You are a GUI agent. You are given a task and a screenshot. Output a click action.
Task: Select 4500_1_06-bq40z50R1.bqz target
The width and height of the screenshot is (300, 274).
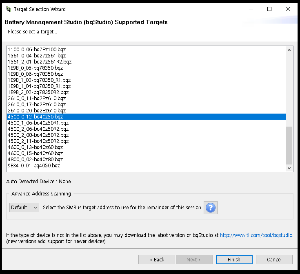tap(147, 123)
